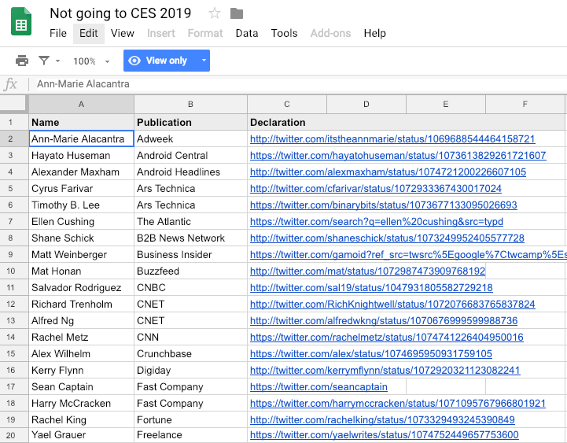The image size is (567, 443).
Task: Select row 20 header
Action: coord(14,435)
